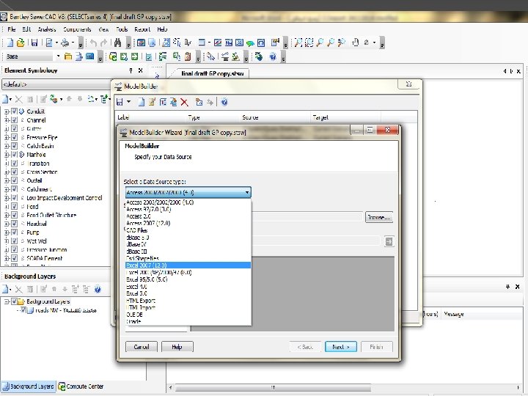This screenshot has width=528, height=396.
Task: Expand the Manhole tree node
Action: click(7, 155)
